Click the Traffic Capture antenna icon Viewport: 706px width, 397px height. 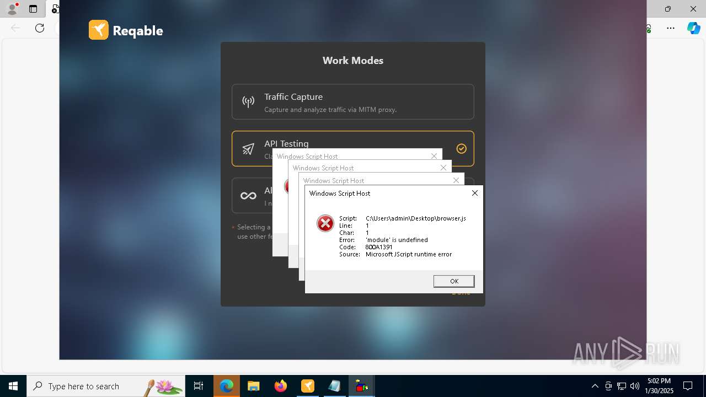(248, 101)
